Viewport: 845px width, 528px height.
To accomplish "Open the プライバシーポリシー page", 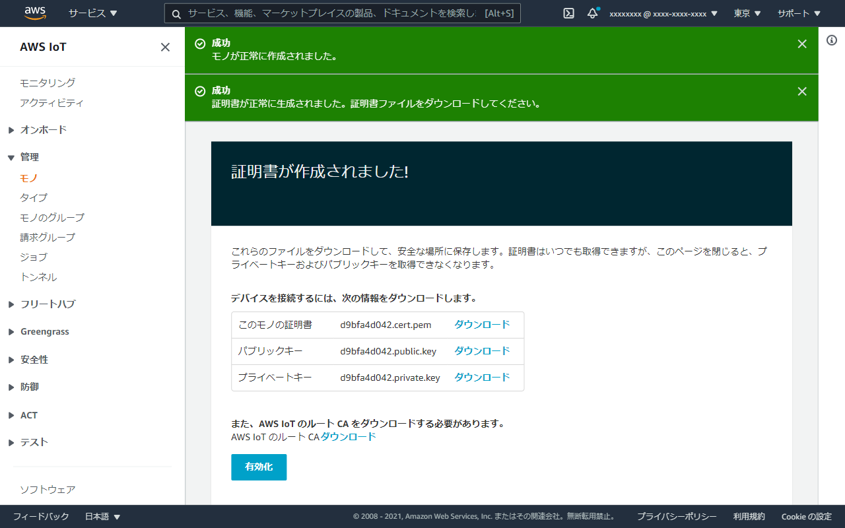I will tap(677, 516).
